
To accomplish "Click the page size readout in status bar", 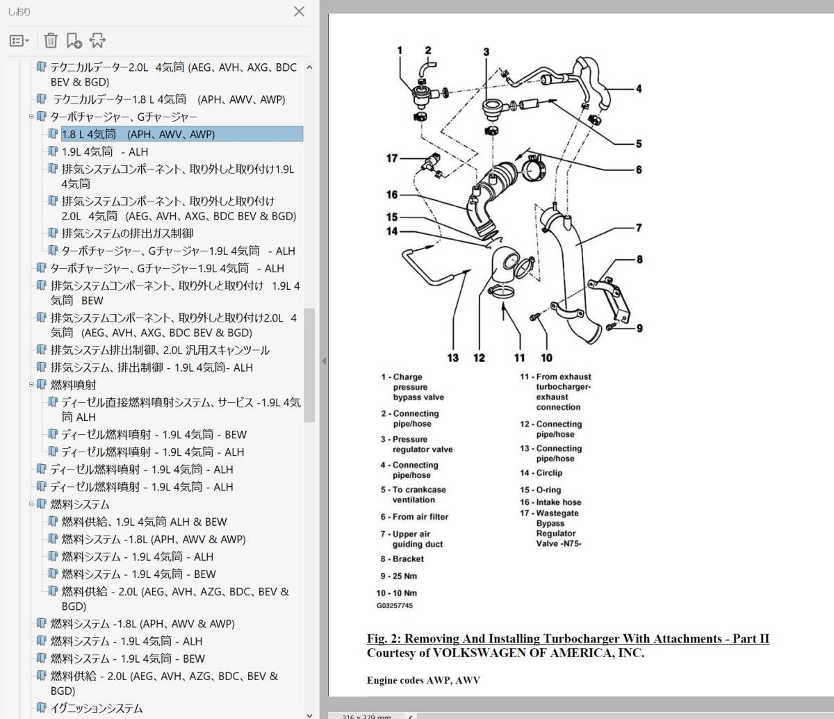I will tap(367, 716).
